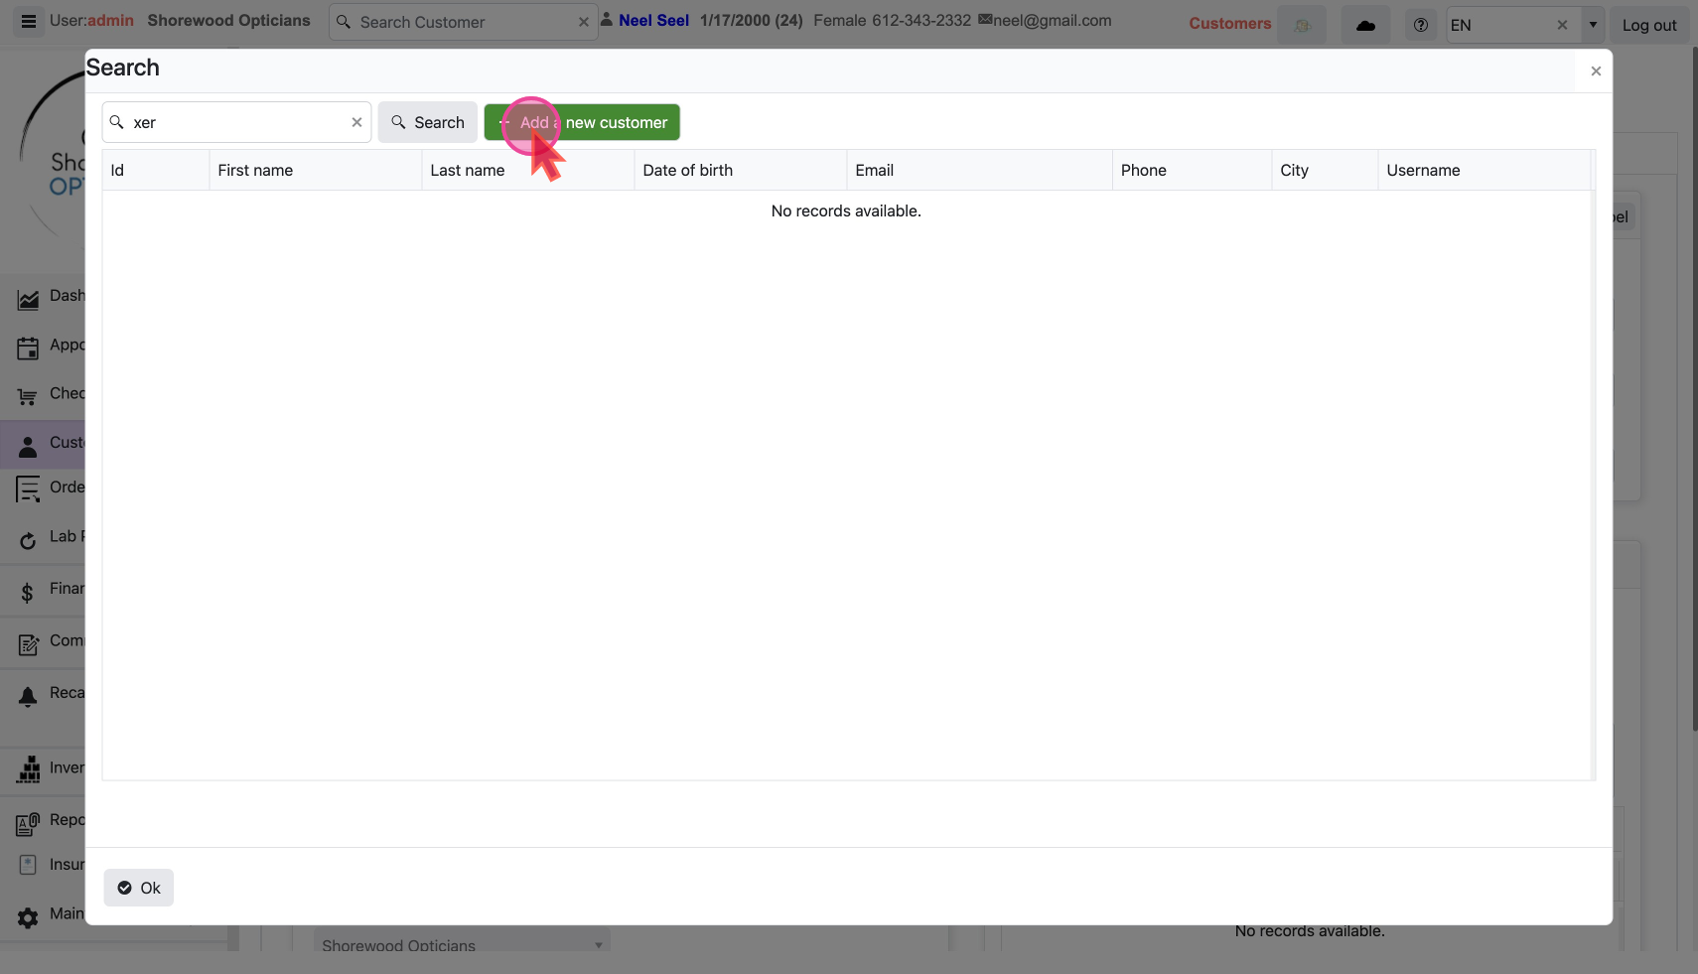Expand the EN language dropdown arrow
The image size is (1698, 974).
[1593, 25]
